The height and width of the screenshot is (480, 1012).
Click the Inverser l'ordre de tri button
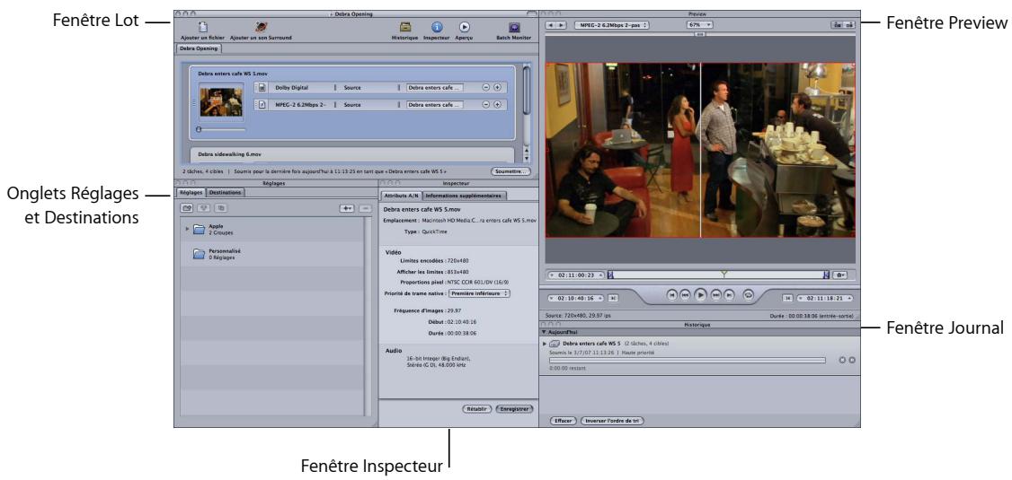point(612,421)
